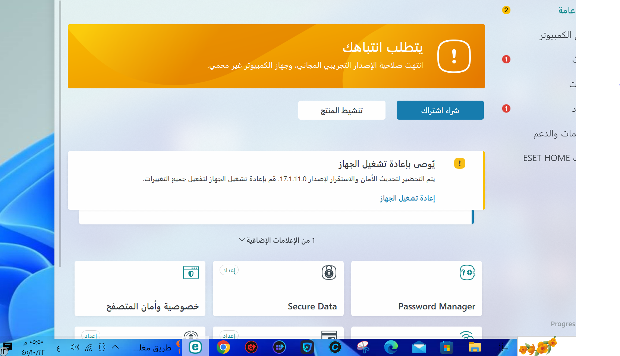The width and height of the screenshot is (620, 356).
Task: Open Task View from the taskbar
Action: click(504, 347)
